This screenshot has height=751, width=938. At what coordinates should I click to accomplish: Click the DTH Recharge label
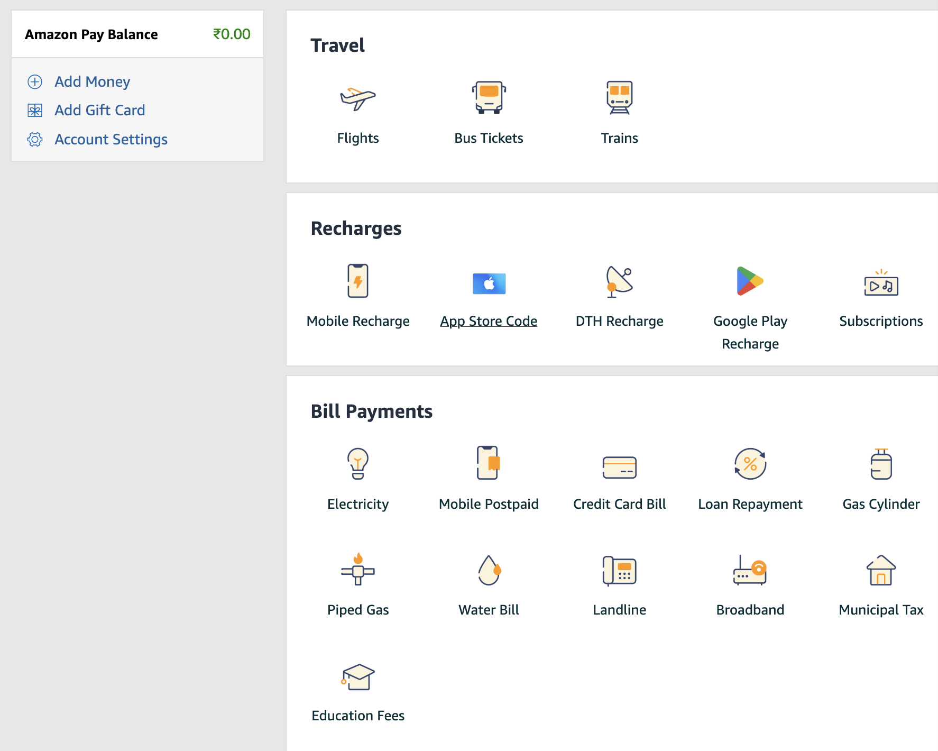[x=619, y=321]
